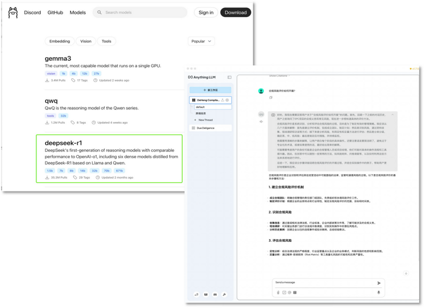The image size is (424, 308).
Task: Click the @ agents icon
Action: tap(289, 292)
